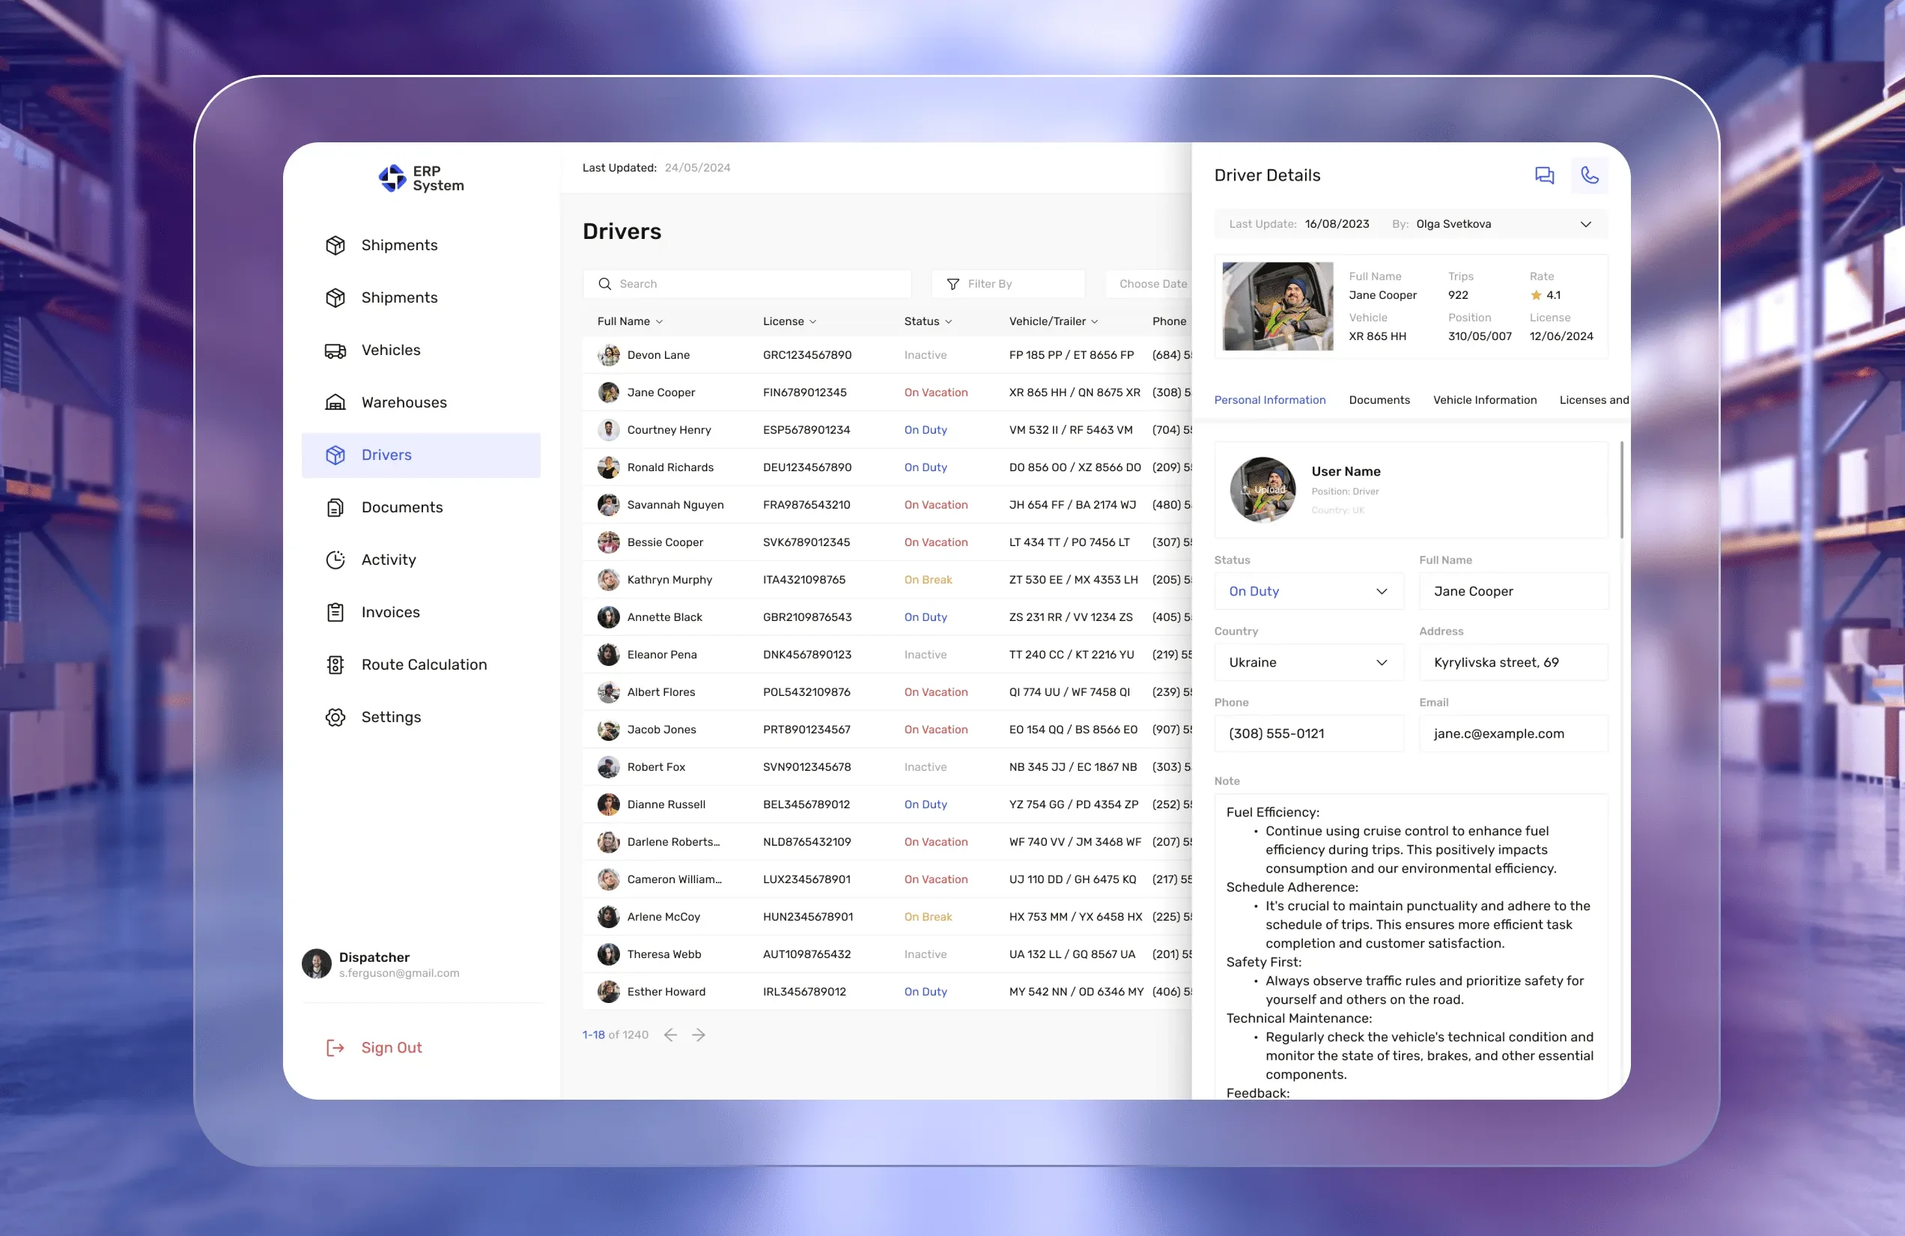Click the Invoices clipboard icon
Viewport: 1905px width, 1236px height.
coord(335,613)
